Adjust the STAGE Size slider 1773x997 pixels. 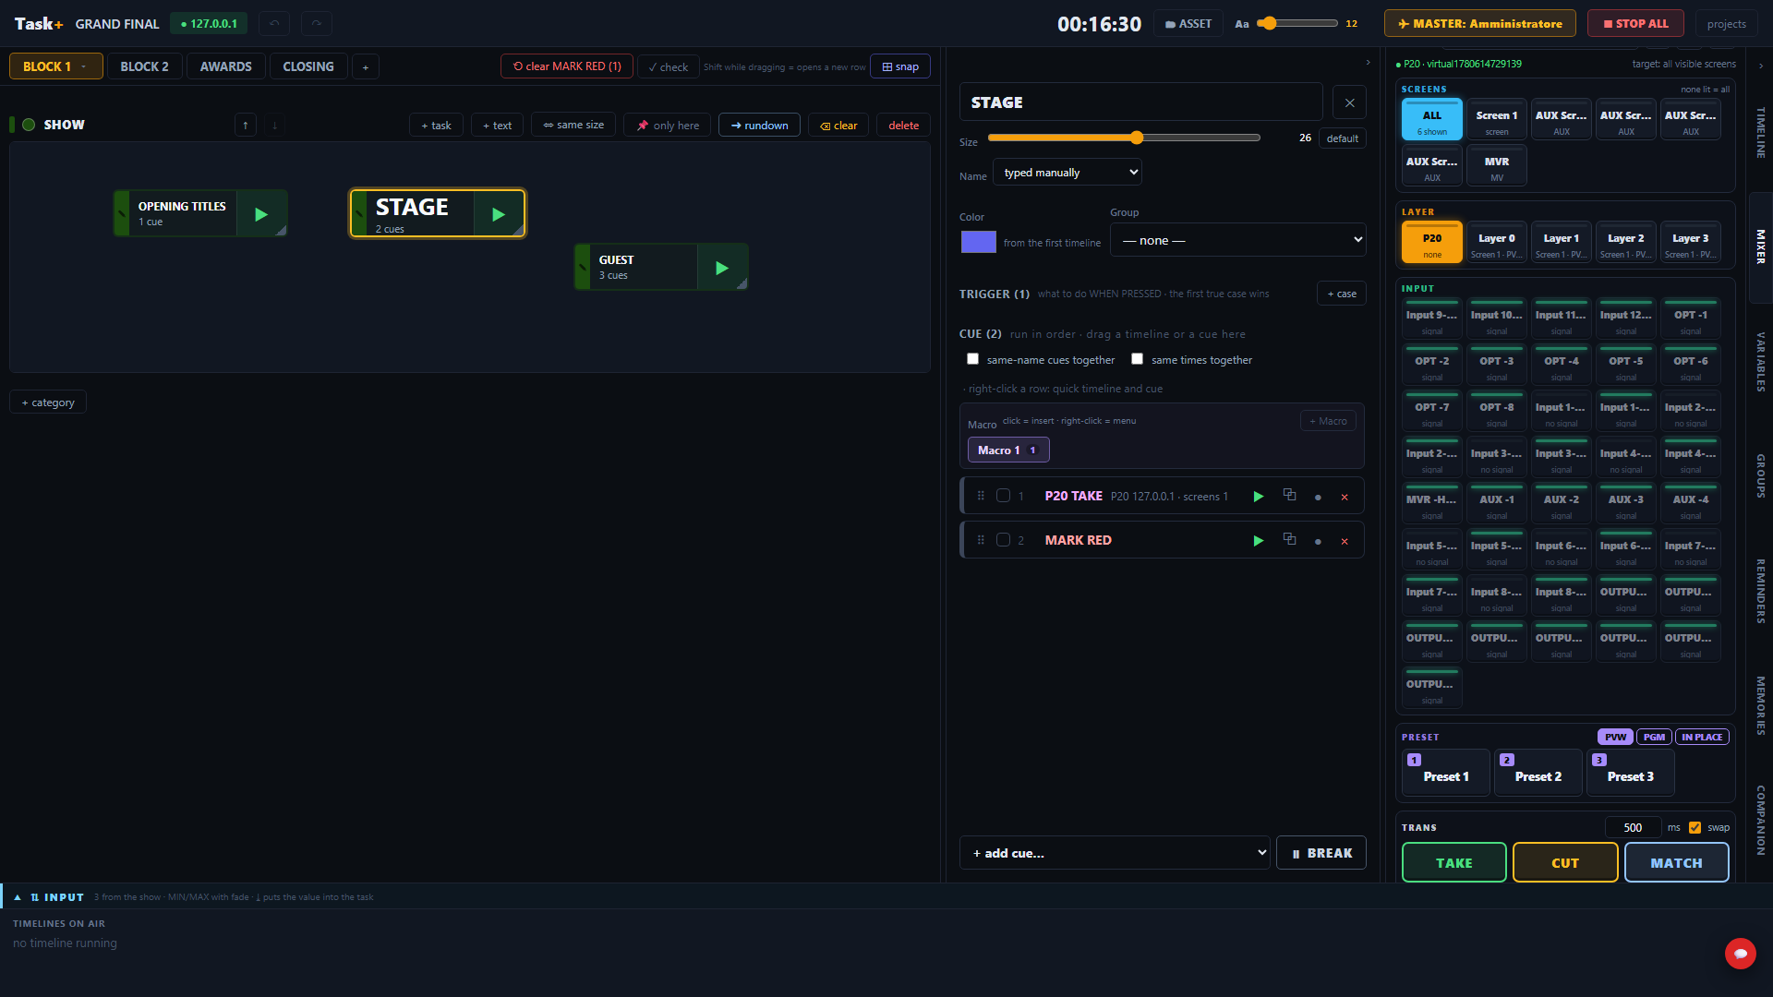tap(1124, 138)
